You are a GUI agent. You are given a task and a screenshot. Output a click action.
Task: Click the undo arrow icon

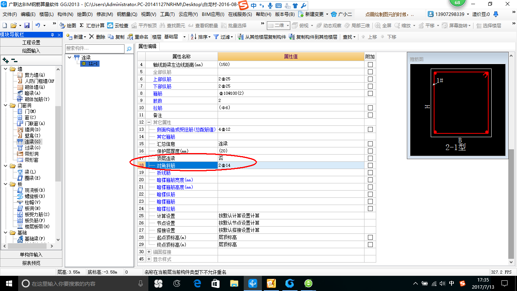[x=38, y=25]
